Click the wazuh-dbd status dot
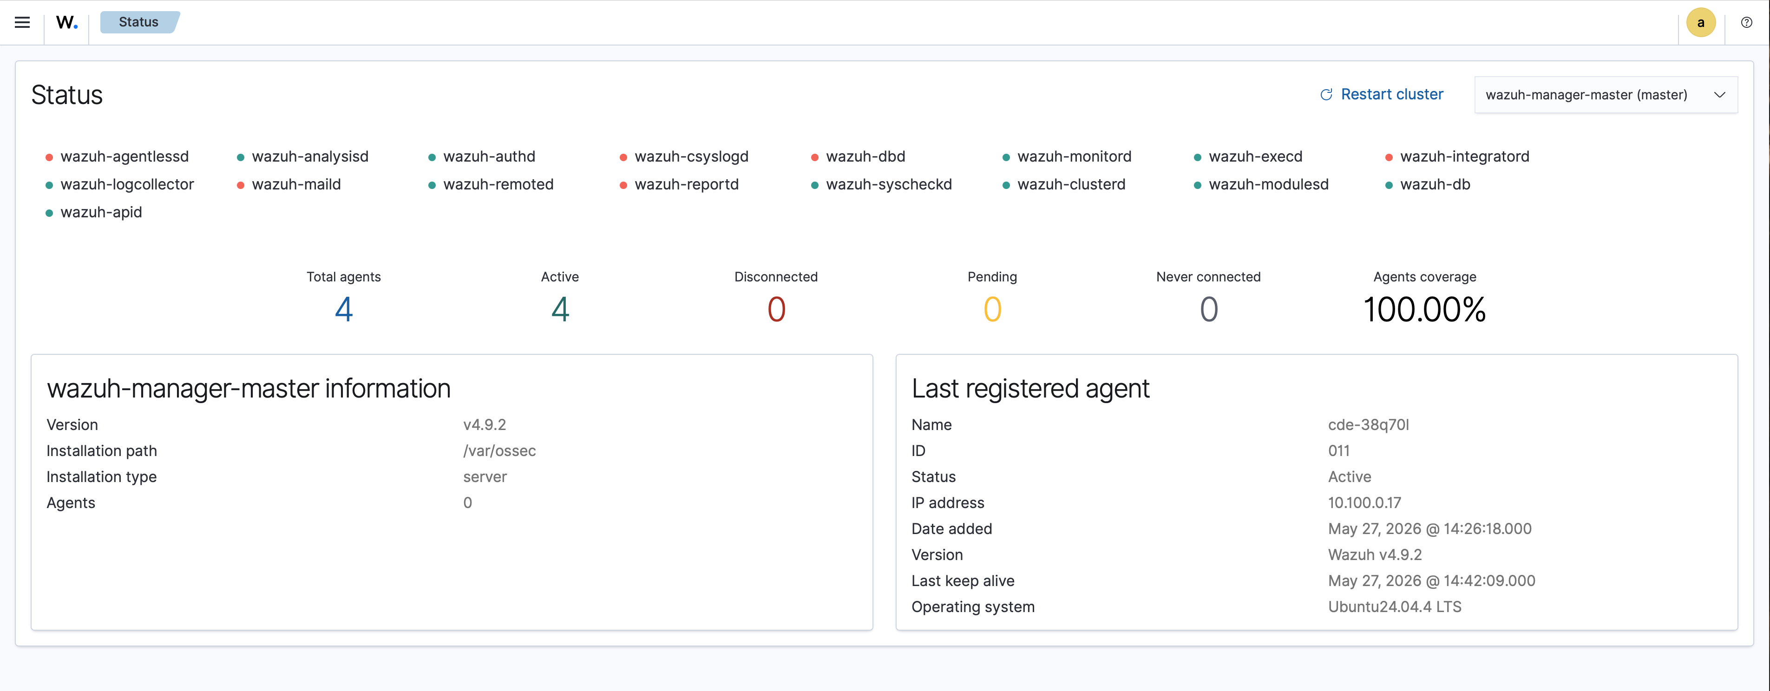 815,158
